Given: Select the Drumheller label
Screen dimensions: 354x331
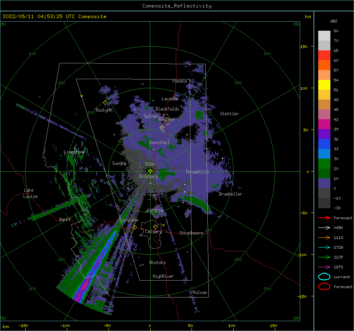Looking at the screenshot, I should [x=230, y=194].
